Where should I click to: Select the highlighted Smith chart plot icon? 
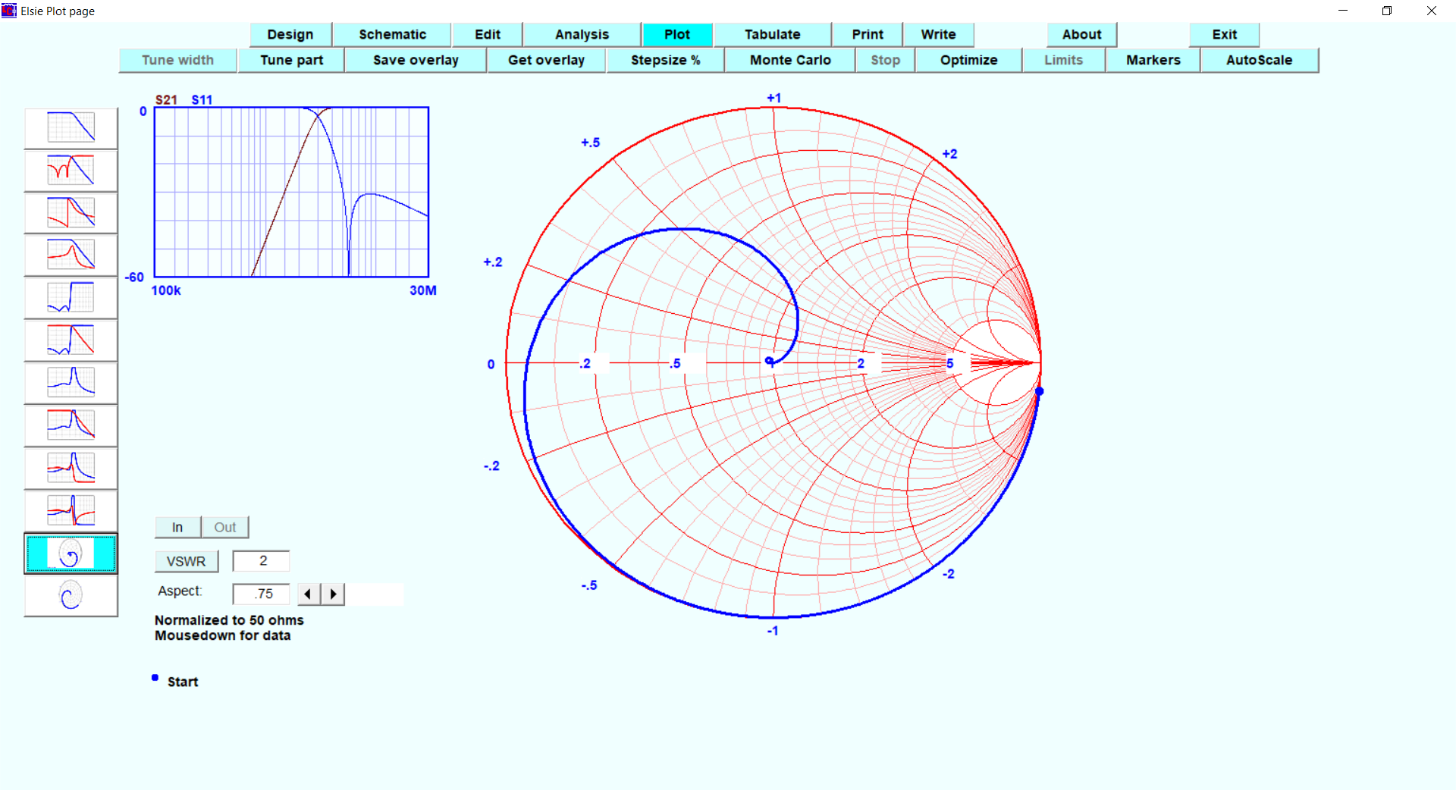click(x=71, y=553)
